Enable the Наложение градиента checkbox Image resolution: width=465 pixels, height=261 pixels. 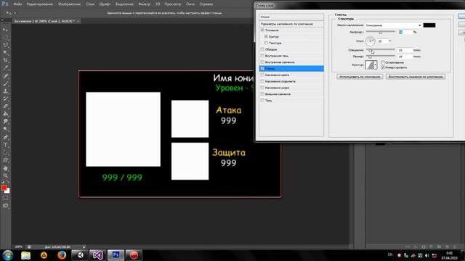262,81
